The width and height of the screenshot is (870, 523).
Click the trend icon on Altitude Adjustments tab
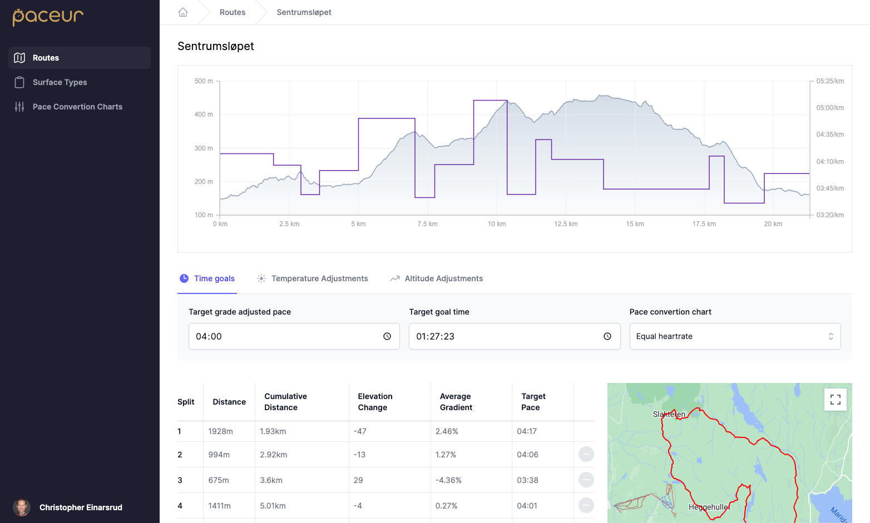point(394,278)
